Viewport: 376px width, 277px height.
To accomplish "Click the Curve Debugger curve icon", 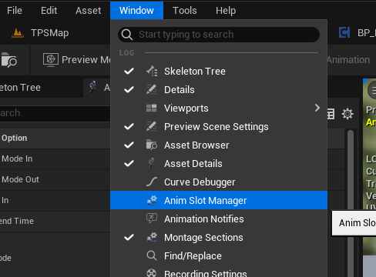I will click(152, 182).
